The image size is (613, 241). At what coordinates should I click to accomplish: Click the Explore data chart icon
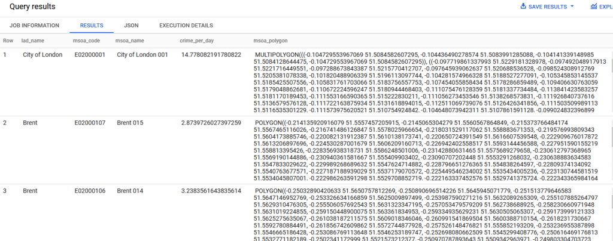pos(594,6)
